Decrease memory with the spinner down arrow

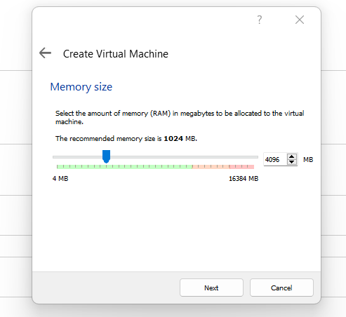(291, 162)
